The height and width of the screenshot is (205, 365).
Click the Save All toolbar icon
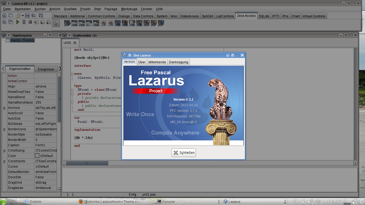click(x=33, y=16)
